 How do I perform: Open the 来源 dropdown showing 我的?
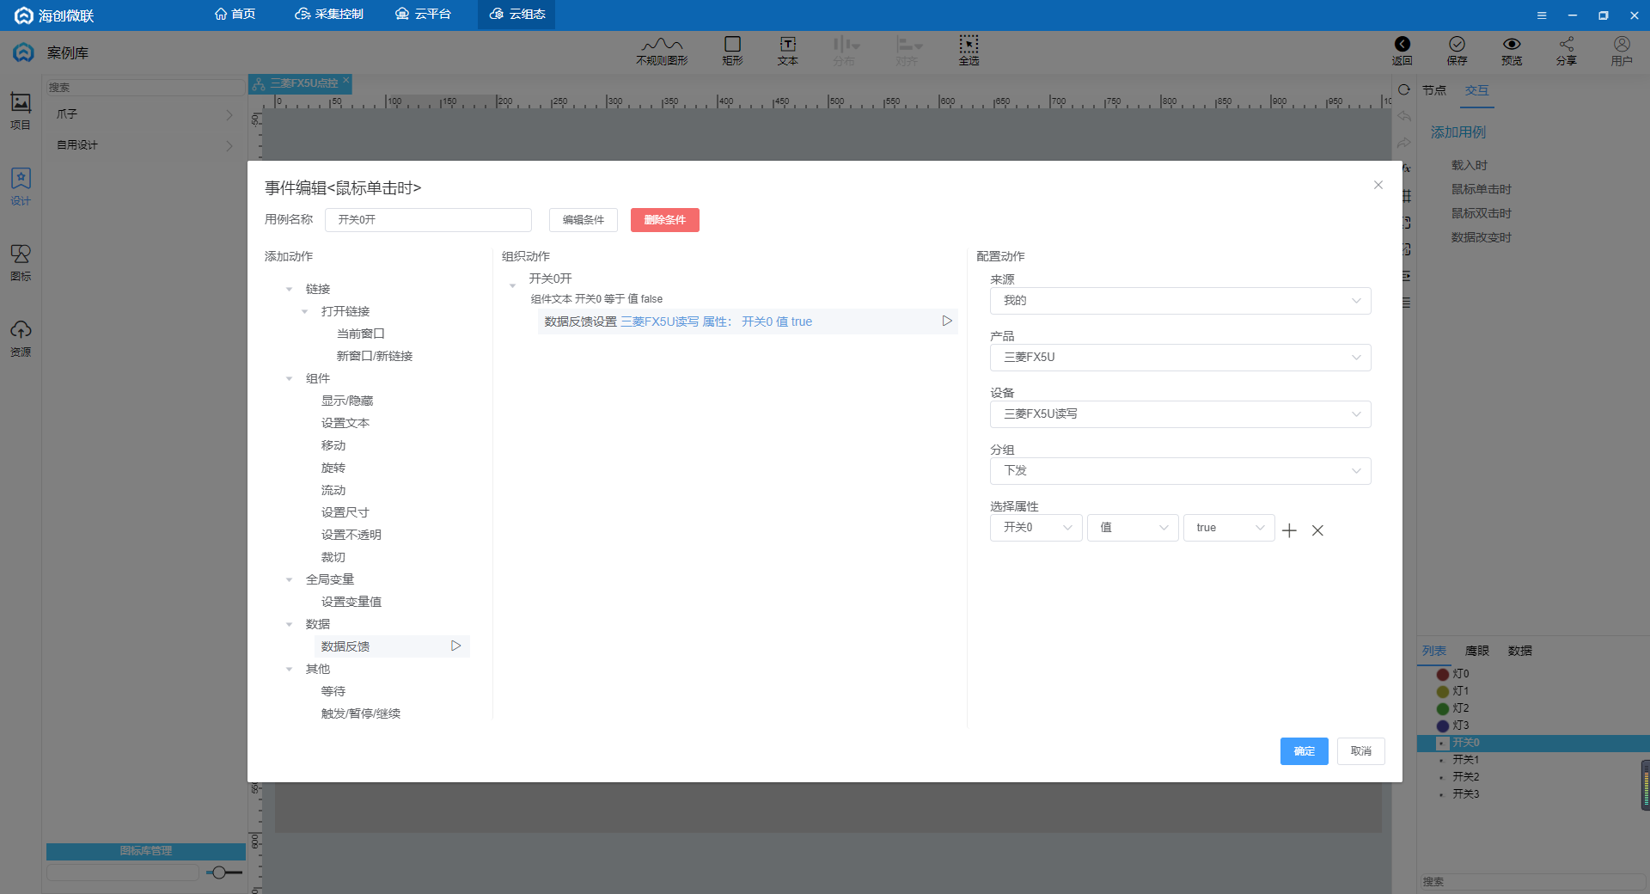1180,300
